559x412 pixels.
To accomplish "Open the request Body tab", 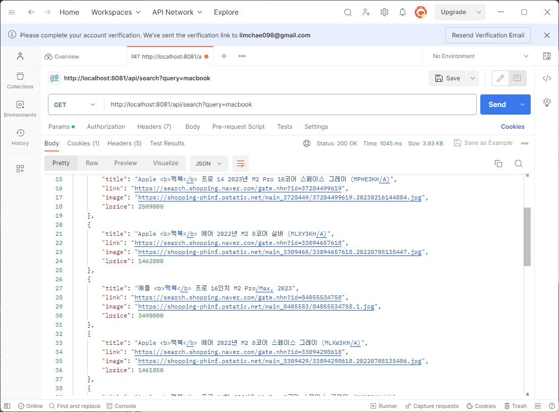I will (x=193, y=127).
